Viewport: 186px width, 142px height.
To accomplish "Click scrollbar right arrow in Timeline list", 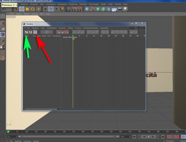I will click(x=59, y=109).
